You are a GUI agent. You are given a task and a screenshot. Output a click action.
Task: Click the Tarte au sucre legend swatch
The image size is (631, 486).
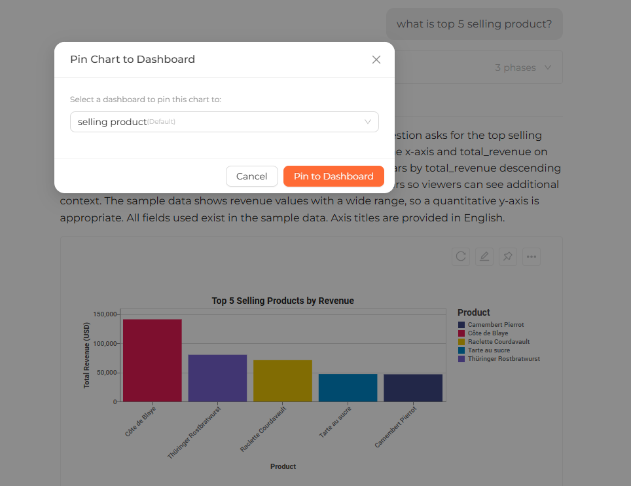tap(461, 350)
